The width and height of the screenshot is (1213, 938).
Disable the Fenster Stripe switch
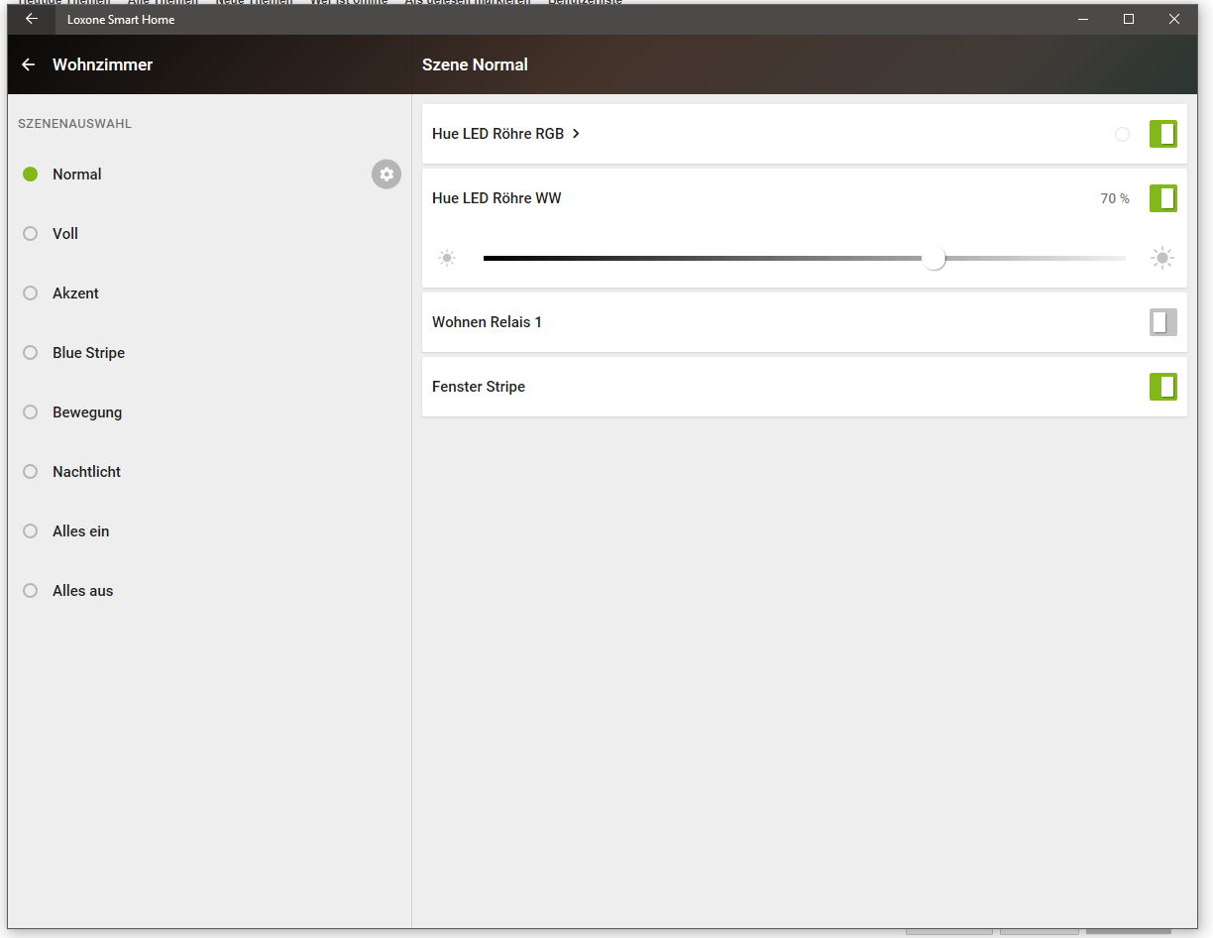[x=1162, y=387]
